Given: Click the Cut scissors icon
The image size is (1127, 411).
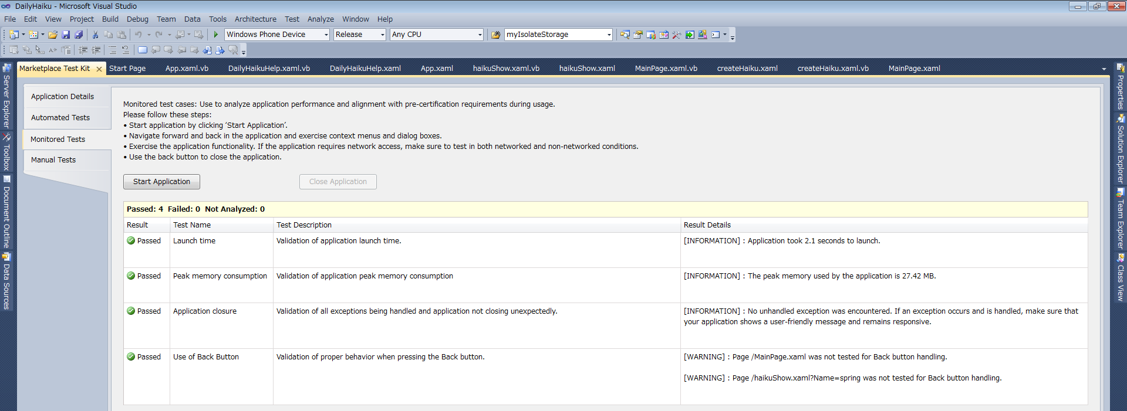Looking at the screenshot, I should (x=95, y=35).
